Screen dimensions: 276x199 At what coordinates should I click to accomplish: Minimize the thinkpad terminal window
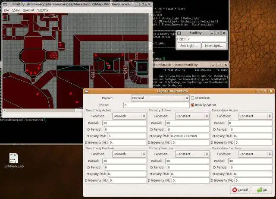pyautogui.click(x=213, y=65)
